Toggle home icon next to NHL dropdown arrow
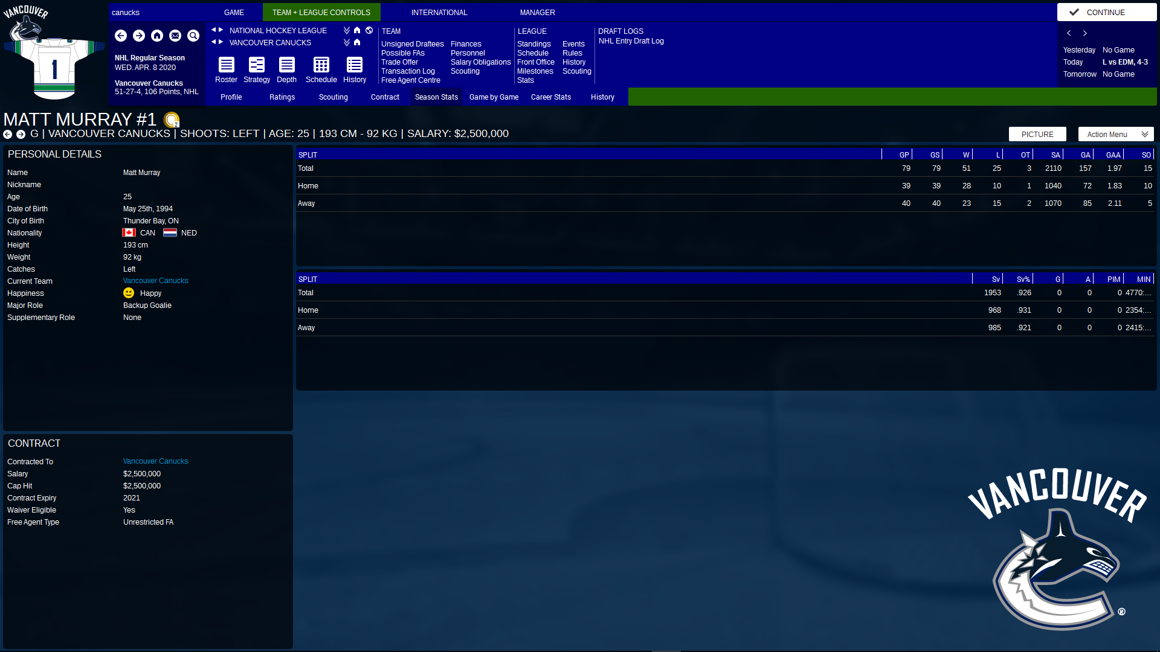1160x652 pixels. coord(357,30)
